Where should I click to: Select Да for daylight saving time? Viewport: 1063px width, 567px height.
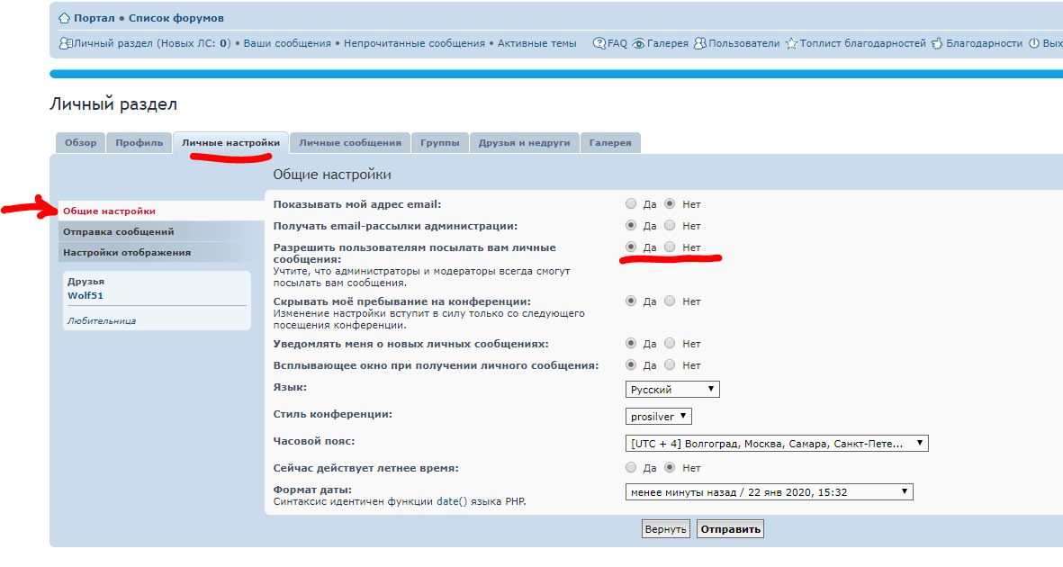tap(631, 468)
